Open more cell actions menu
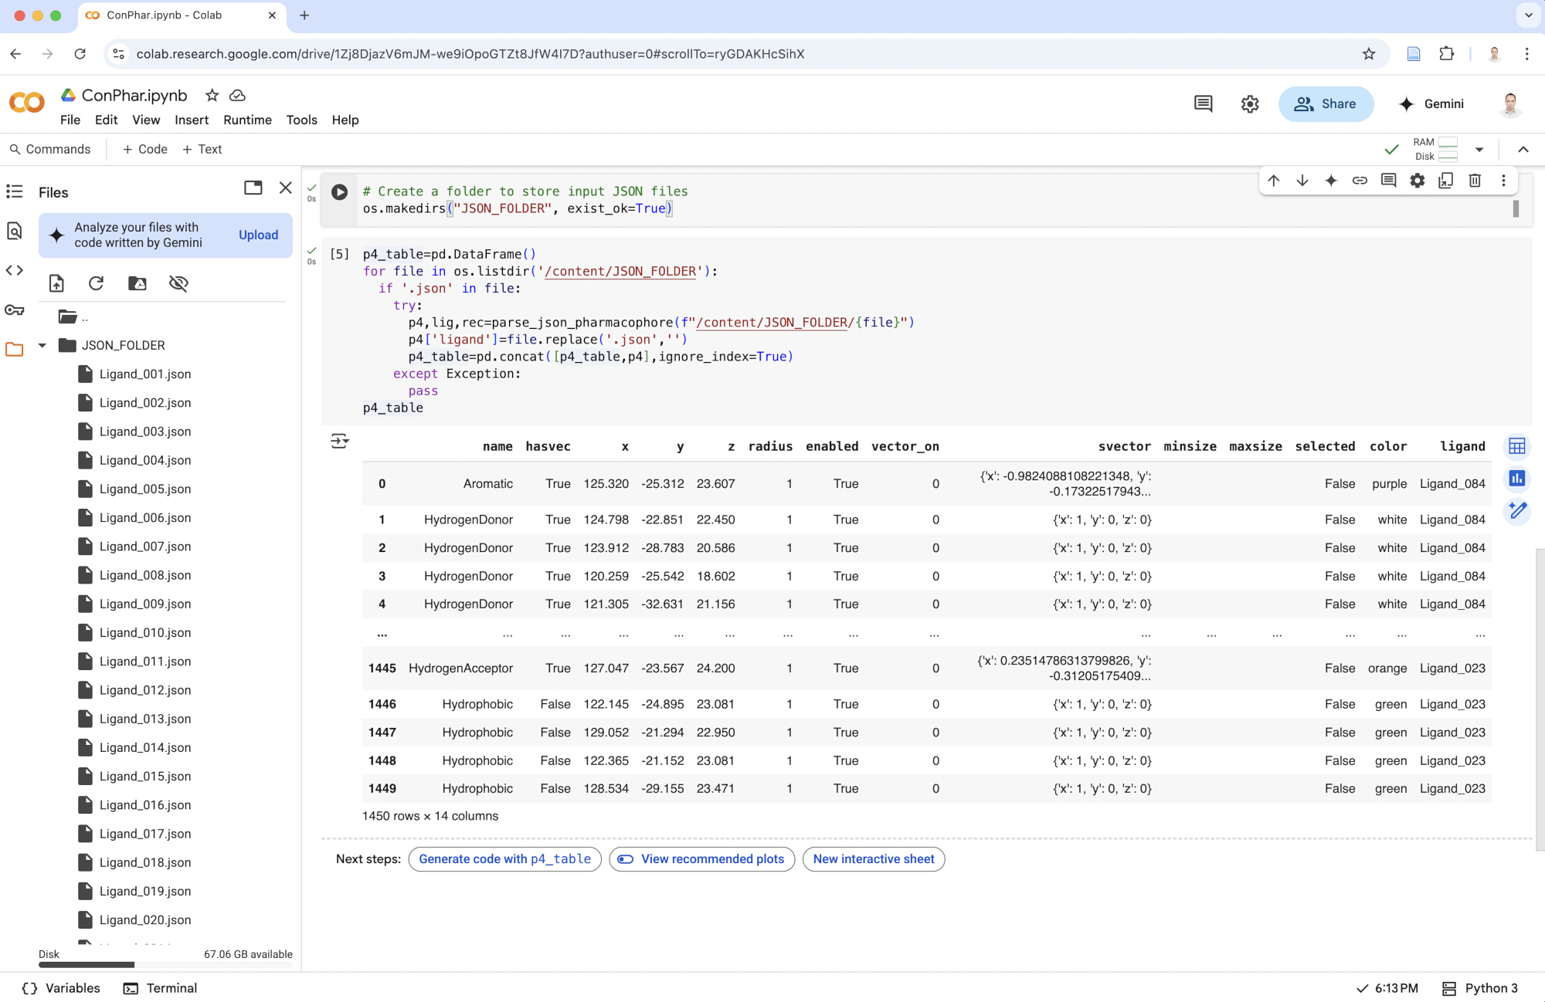Image resolution: width=1545 pixels, height=1002 pixels. (x=1503, y=181)
